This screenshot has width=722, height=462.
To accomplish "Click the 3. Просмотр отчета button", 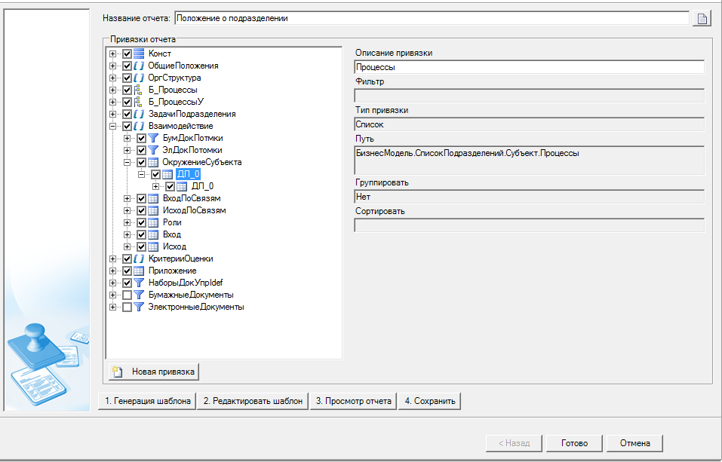I will point(353,401).
